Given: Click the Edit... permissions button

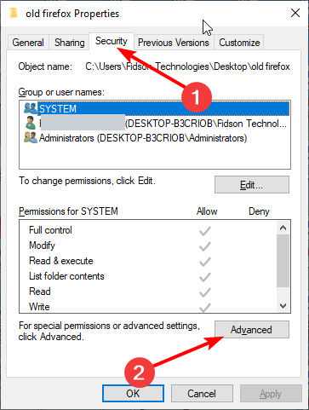Looking at the screenshot, I should pos(252,185).
